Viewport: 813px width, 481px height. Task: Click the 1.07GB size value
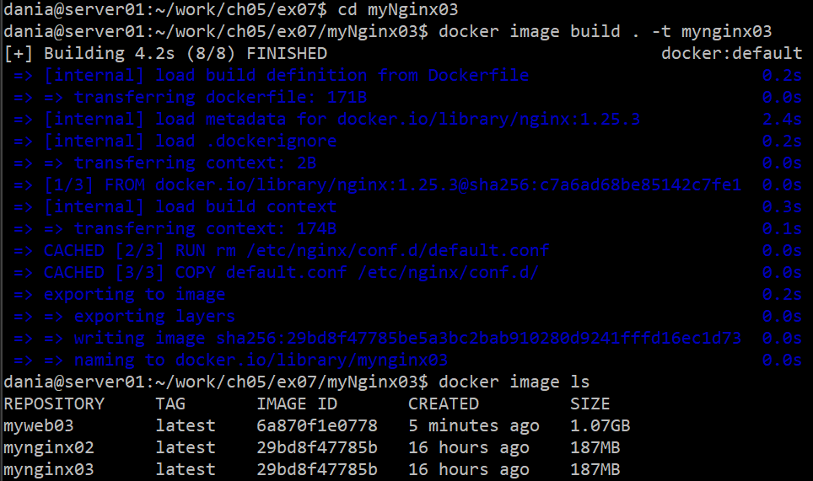tap(600, 425)
